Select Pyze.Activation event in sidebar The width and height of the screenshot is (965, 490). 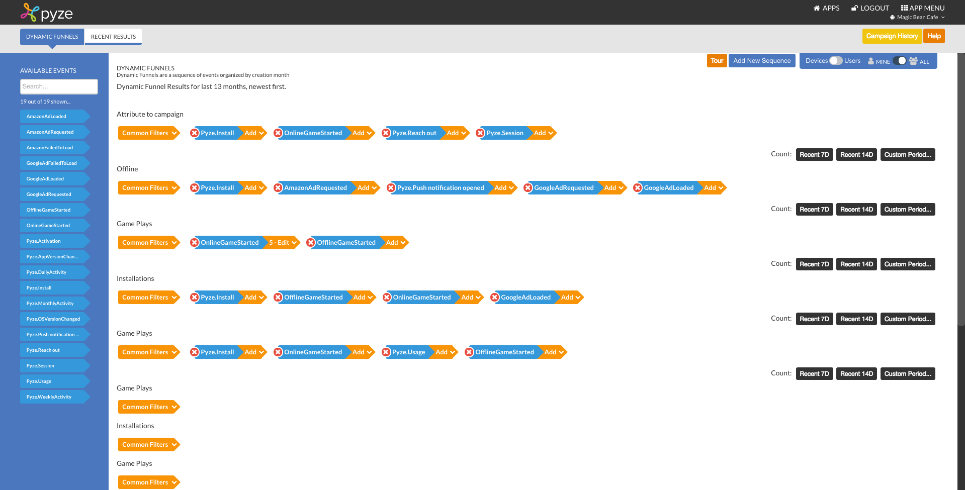(x=55, y=241)
